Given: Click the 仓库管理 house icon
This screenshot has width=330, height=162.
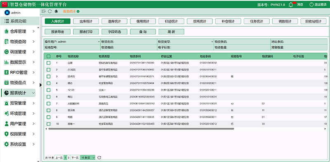Looking at the screenshot, I should click(7, 32).
